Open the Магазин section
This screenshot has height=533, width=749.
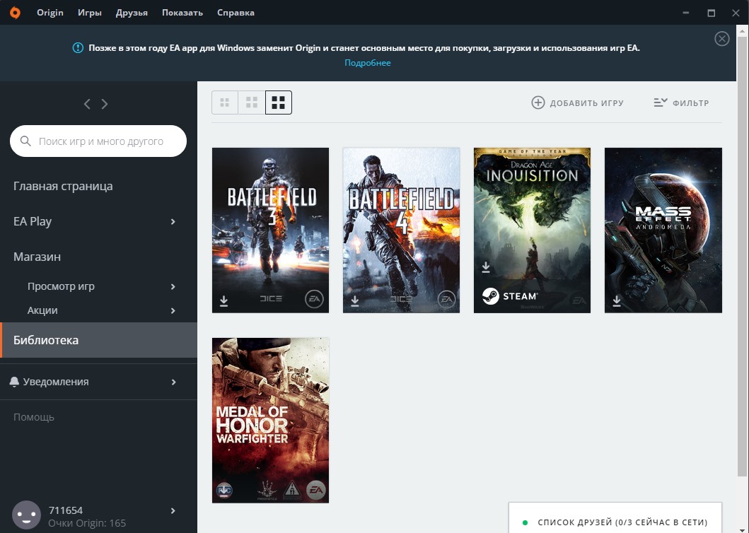coord(37,257)
